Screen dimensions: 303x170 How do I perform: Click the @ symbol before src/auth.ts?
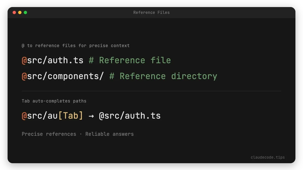coord(24,60)
